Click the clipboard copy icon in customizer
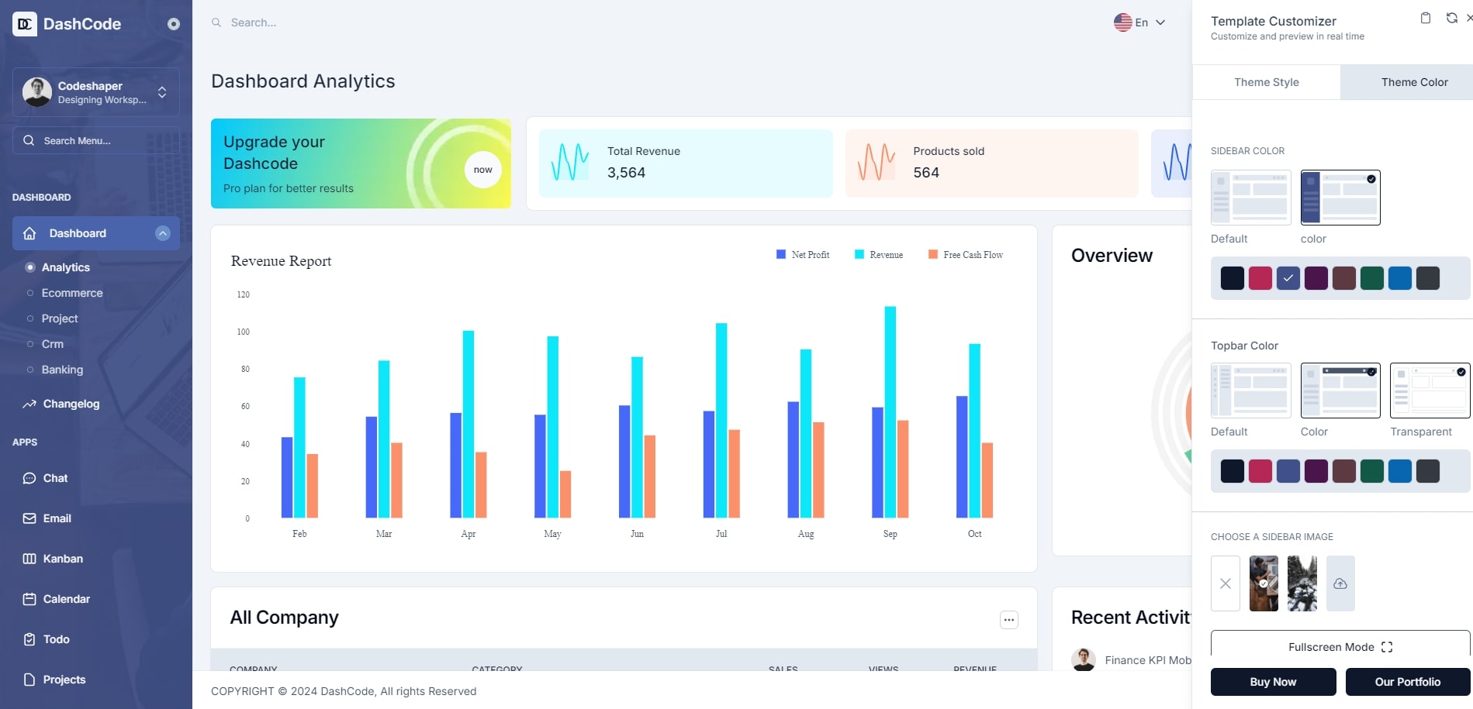 1426,18
